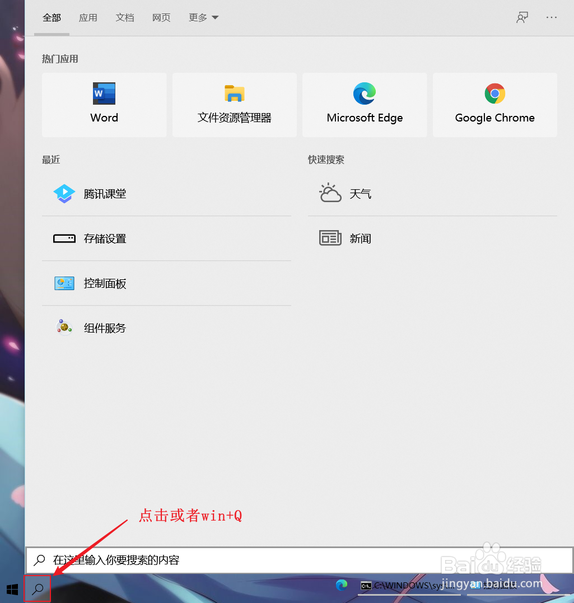Switch to the 文档 tab

[124, 17]
